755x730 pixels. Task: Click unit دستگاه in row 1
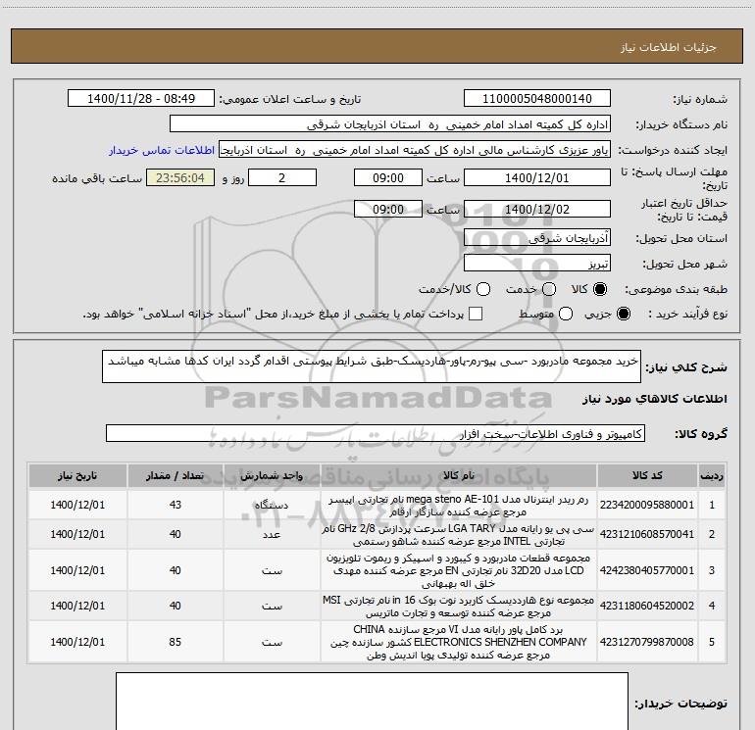(x=272, y=506)
